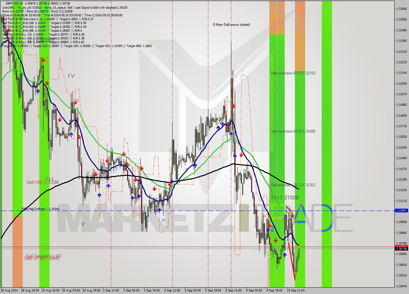
Task: Click the 'FSB-HighToBreak | 1.31041' label
Action: point(41,209)
